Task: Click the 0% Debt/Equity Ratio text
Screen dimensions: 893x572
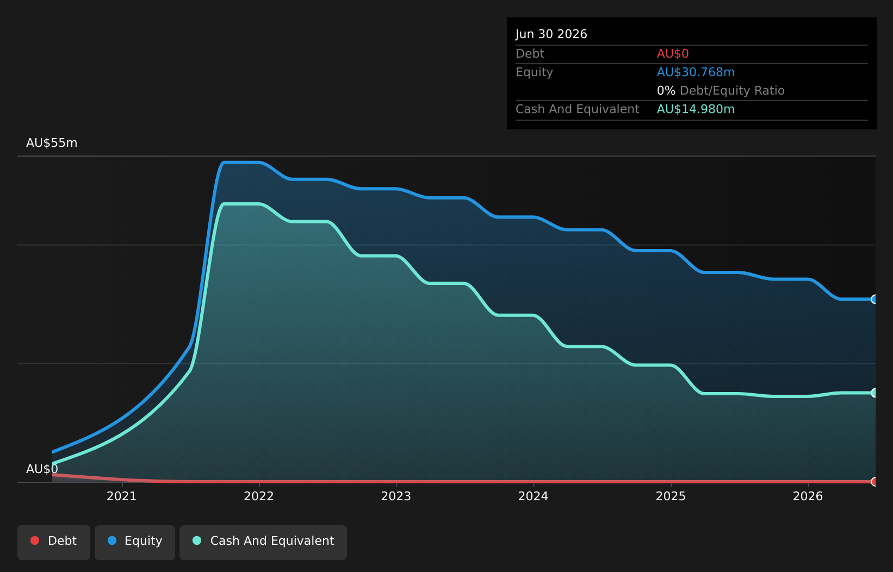Action: pyautogui.click(x=721, y=91)
